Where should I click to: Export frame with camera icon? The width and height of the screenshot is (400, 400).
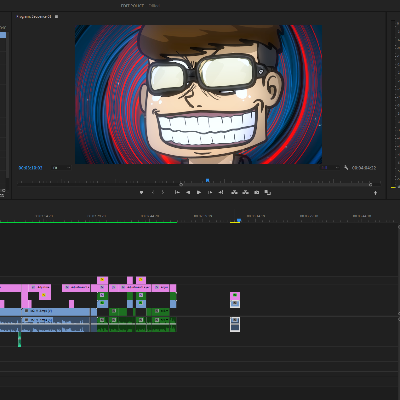257,192
